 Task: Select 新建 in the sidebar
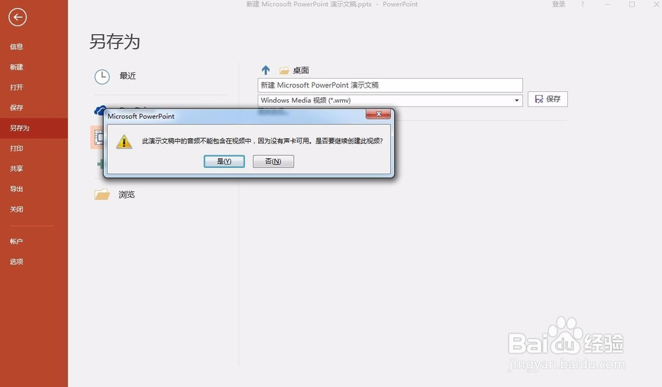pos(17,67)
